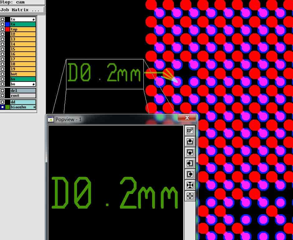Click the marker icon on the 'bo' layer row

[x=34, y=84]
